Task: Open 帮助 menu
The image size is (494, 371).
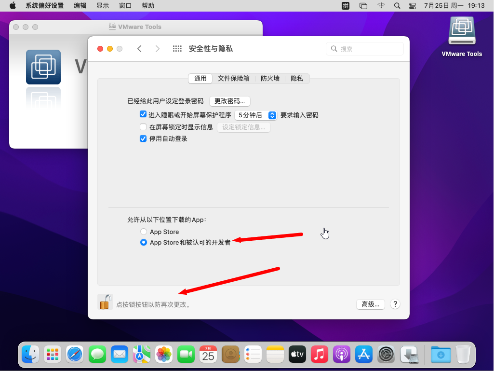Action: point(148,6)
